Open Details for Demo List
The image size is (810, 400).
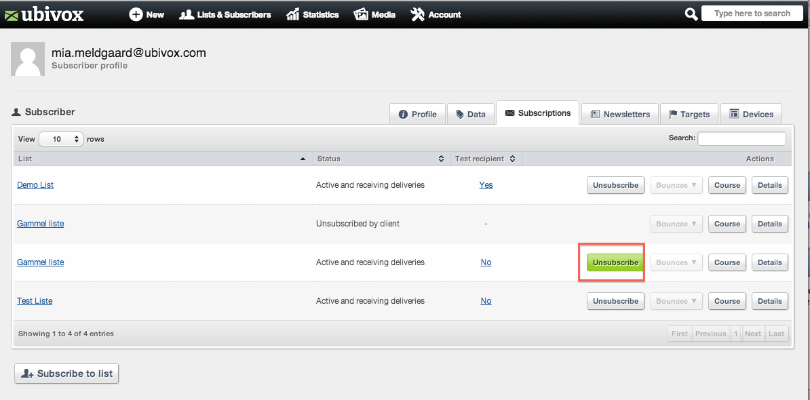tap(770, 185)
